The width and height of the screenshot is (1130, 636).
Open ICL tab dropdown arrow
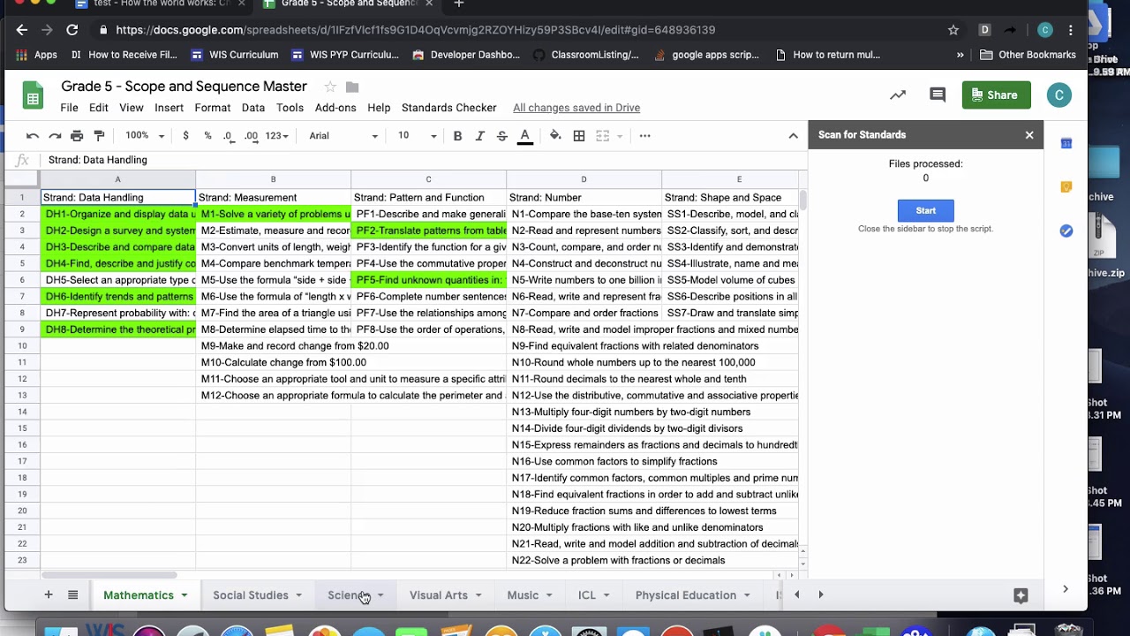click(606, 595)
